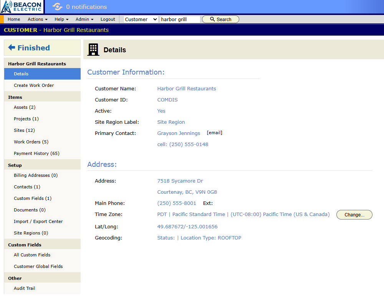Open Site Regions (0)
The height and width of the screenshot is (296, 384).
[42, 233]
